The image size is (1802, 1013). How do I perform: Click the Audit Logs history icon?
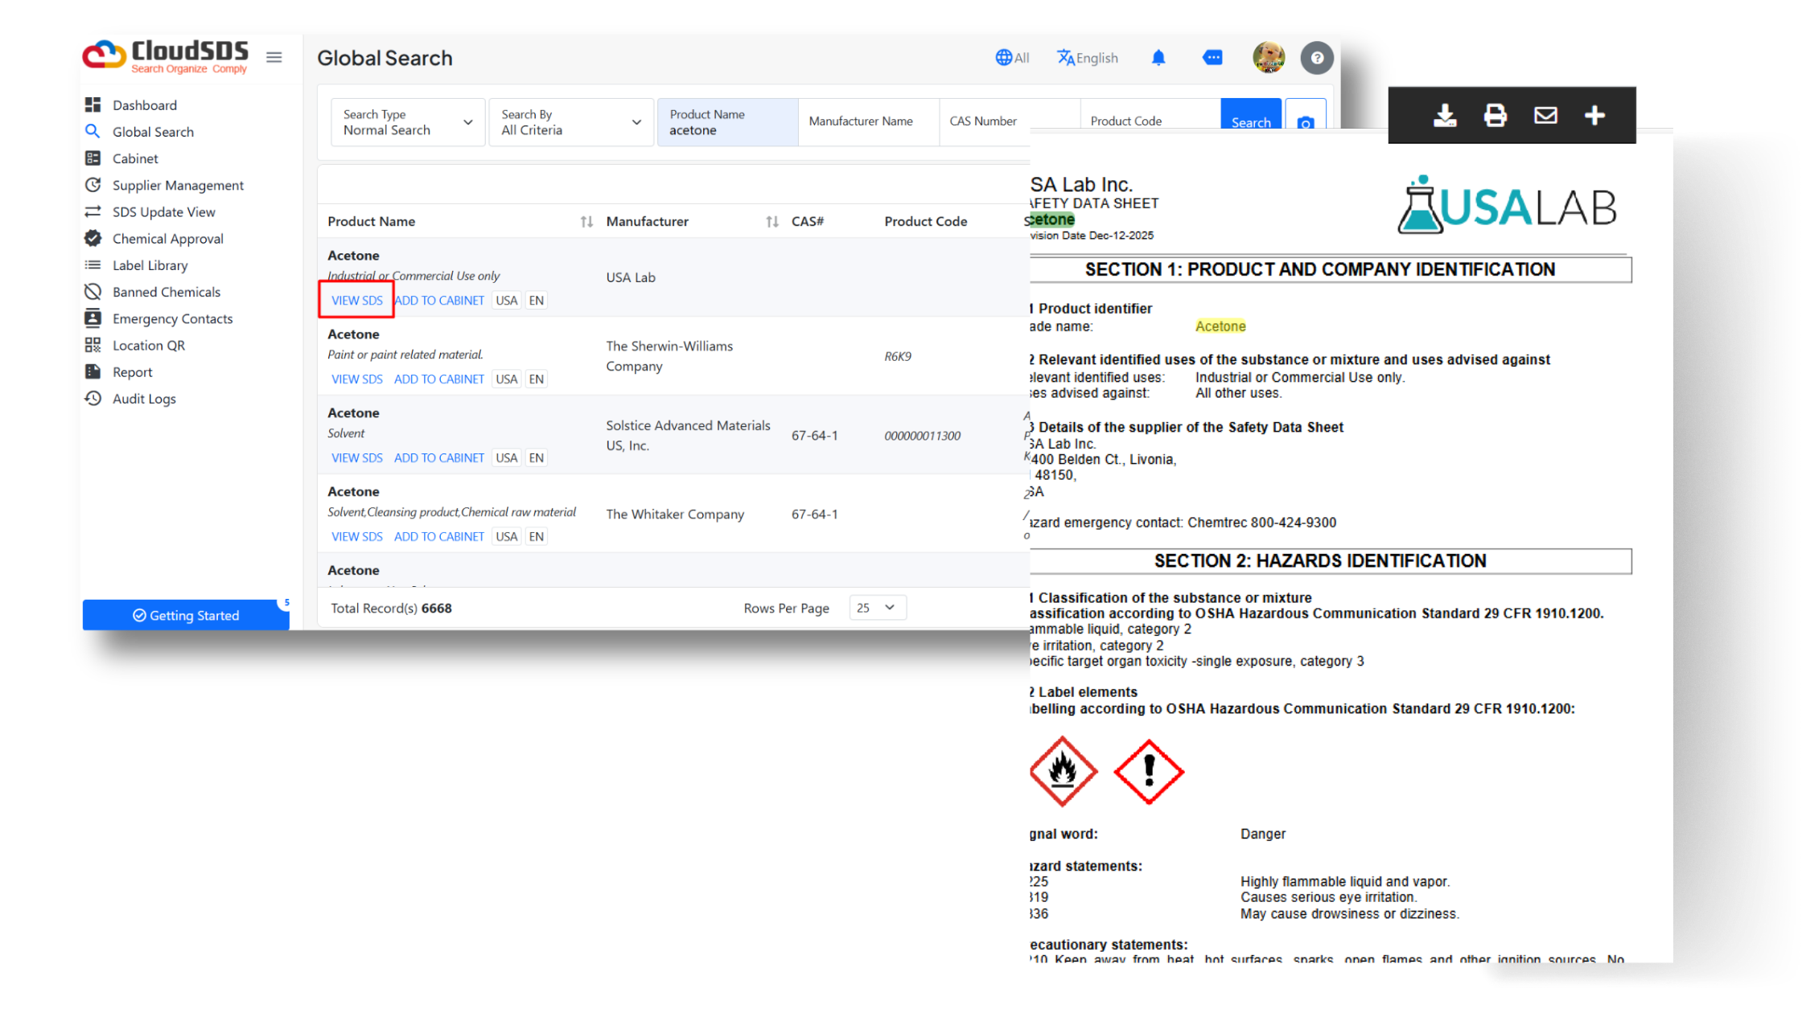[93, 398]
